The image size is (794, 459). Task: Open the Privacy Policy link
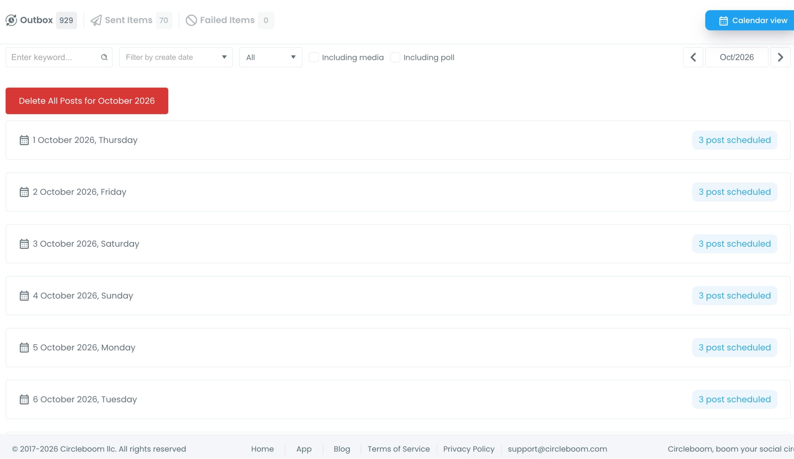(x=469, y=449)
